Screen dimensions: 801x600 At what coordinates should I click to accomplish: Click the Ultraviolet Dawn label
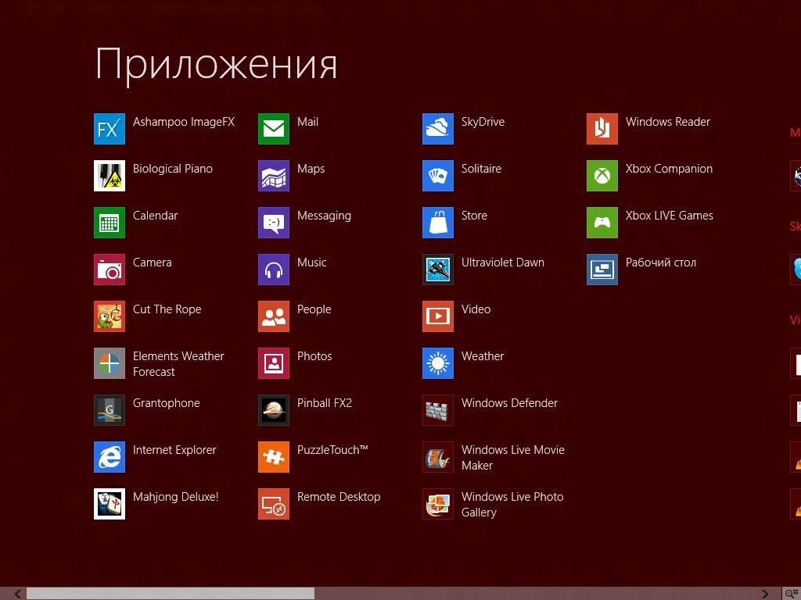(x=503, y=262)
